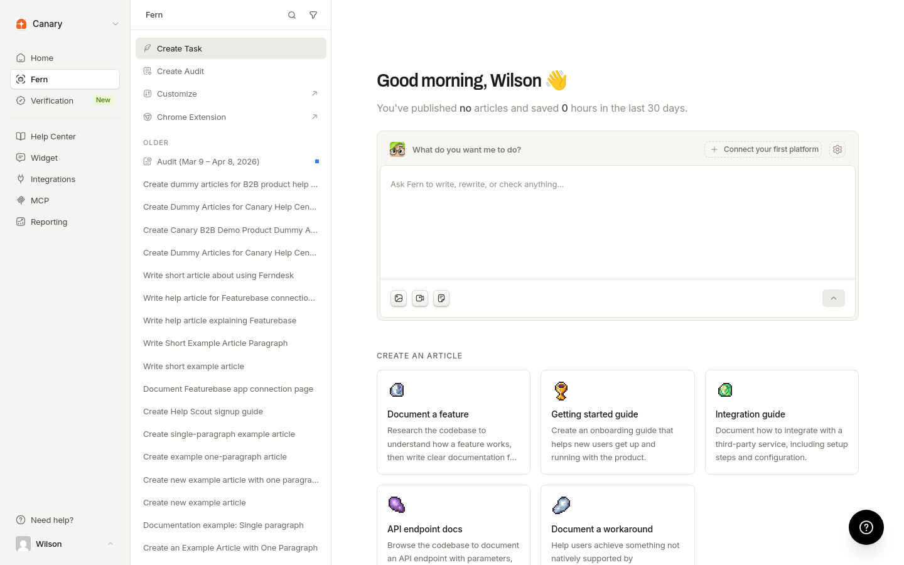Click the search icon in Fern panel

292,15
